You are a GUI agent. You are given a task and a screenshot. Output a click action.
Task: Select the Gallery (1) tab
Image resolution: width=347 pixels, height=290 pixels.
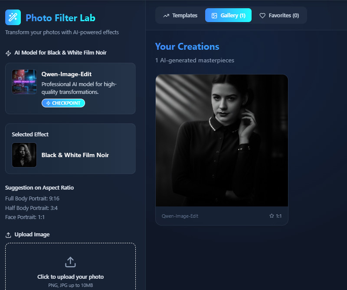(x=228, y=15)
